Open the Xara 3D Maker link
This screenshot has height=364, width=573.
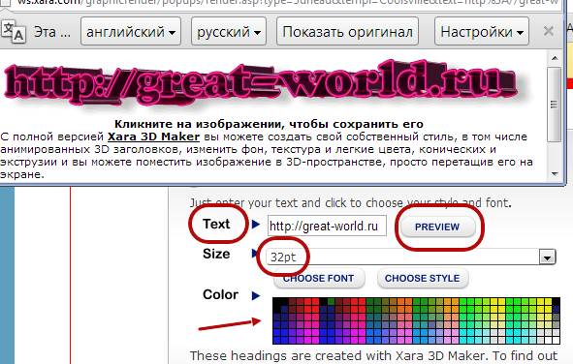pos(153,136)
